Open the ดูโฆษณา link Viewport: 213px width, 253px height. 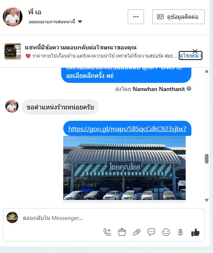[191, 56]
